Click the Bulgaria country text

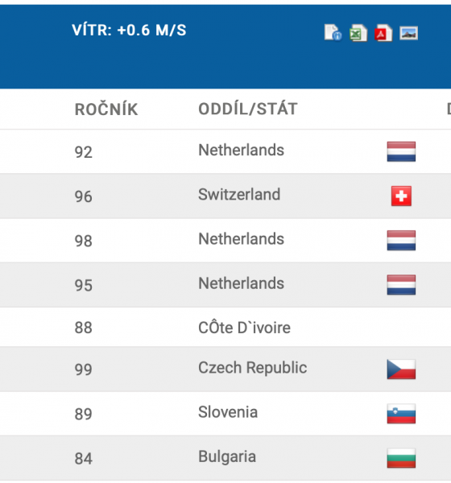coord(227,456)
